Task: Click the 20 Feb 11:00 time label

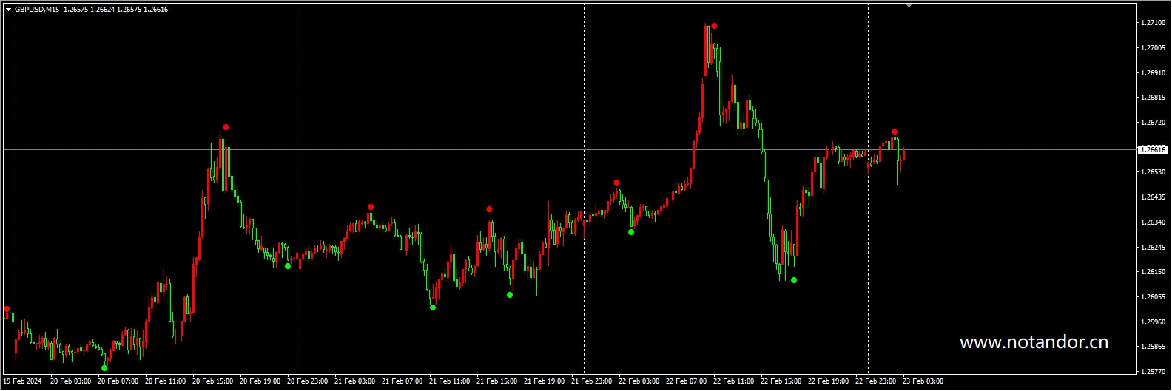Action: (x=166, y=381)
